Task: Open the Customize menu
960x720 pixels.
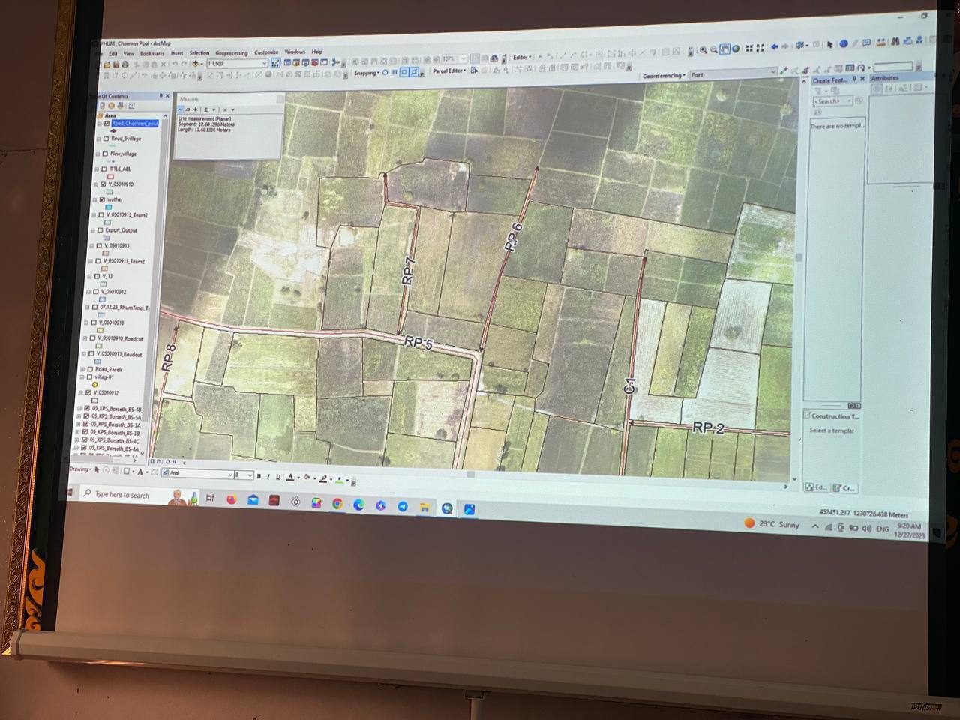Action: click(266, 52)
